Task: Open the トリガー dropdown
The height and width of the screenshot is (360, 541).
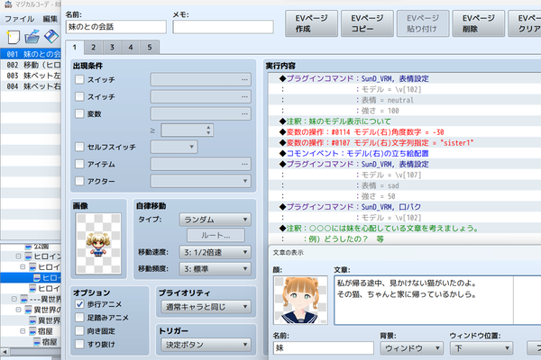Action: click(206, 345)
